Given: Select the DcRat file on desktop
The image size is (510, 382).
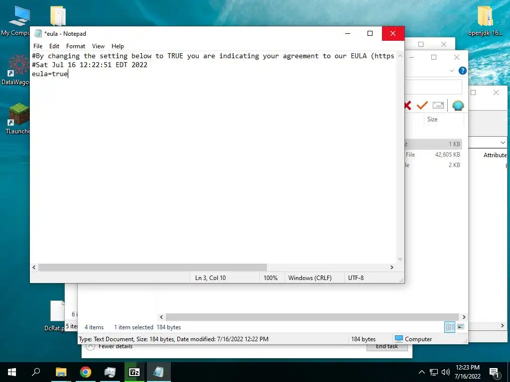Looking at the screenshot, I should [x=55, y=315].
